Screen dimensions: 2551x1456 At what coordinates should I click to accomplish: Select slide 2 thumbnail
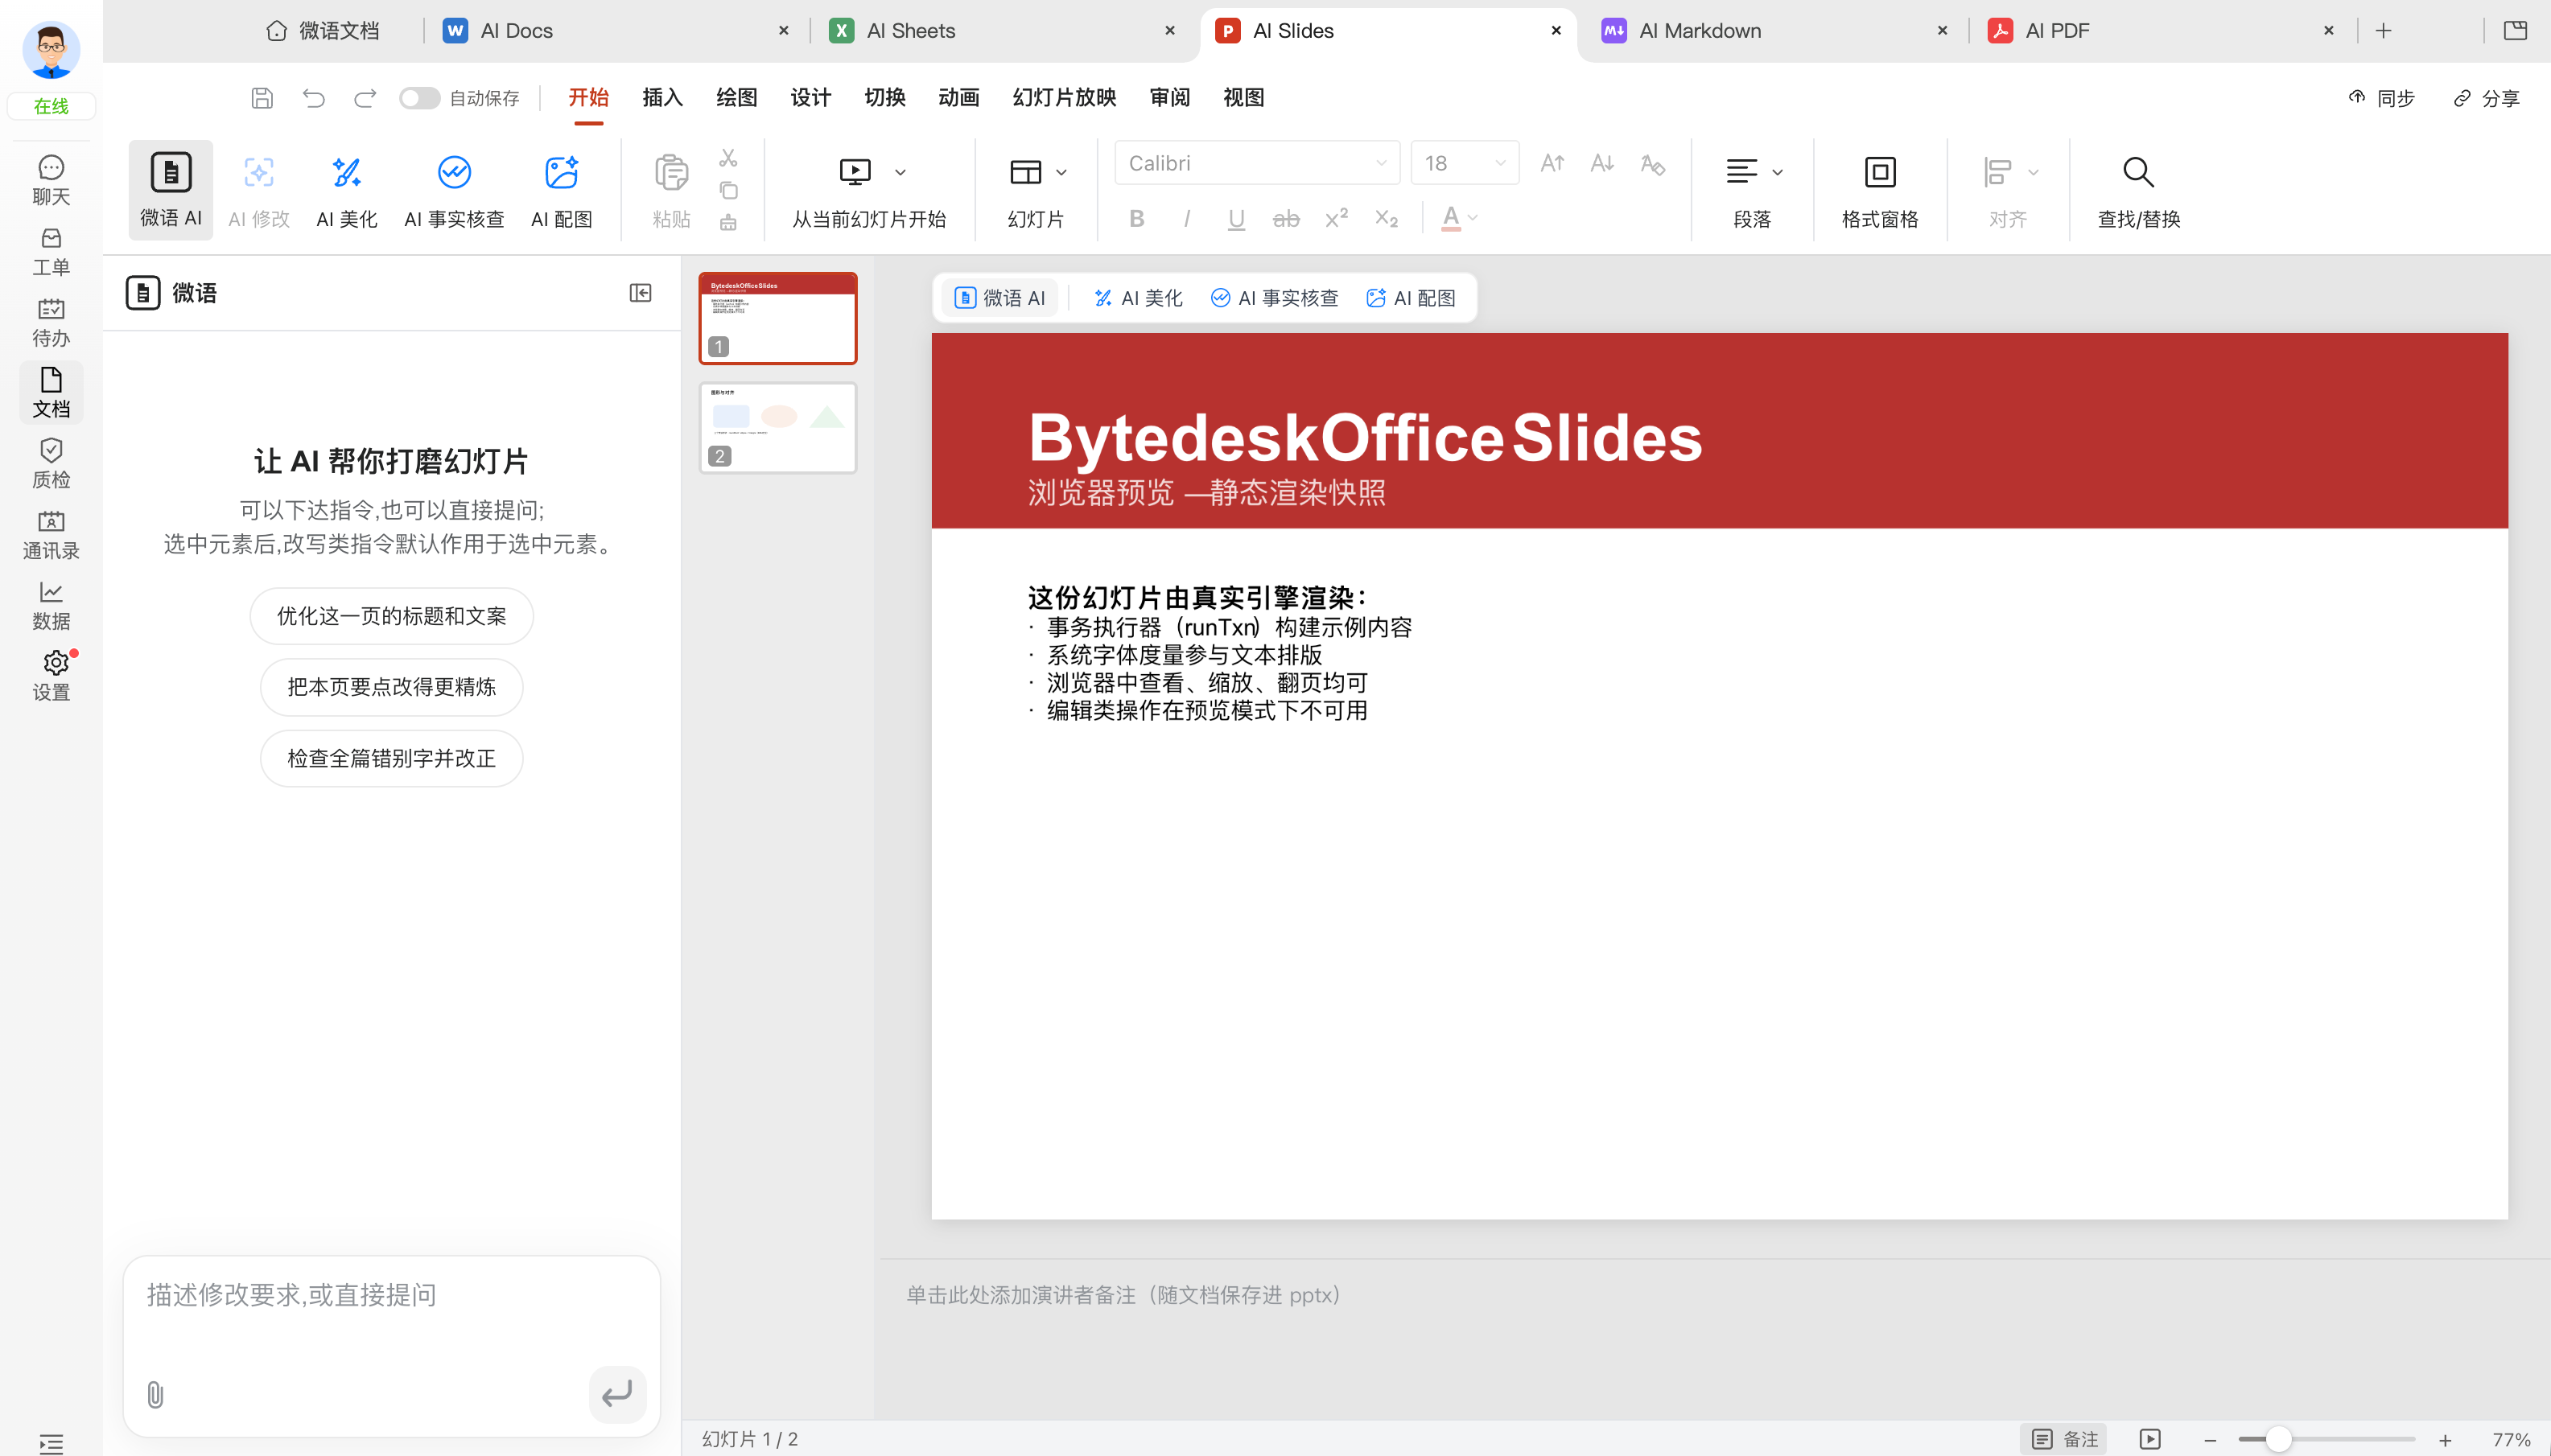point(777,428)
